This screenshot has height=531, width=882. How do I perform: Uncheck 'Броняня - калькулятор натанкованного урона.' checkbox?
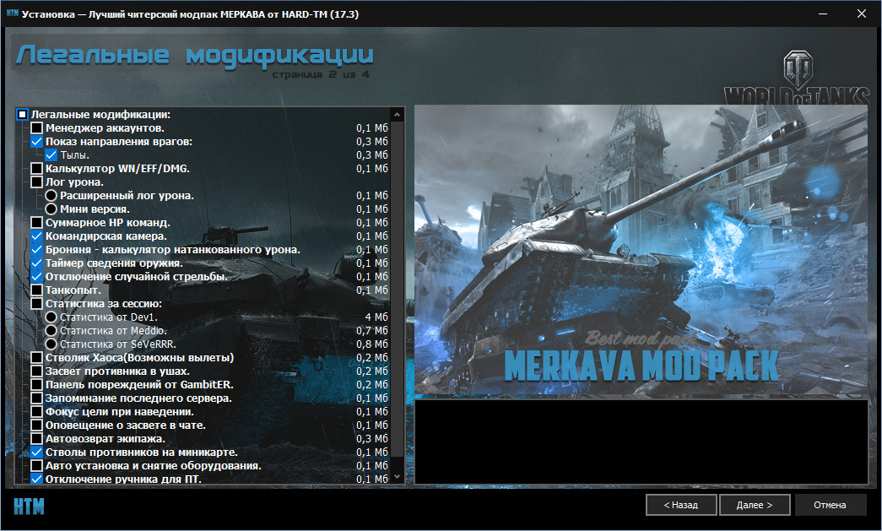coord(36,250)
